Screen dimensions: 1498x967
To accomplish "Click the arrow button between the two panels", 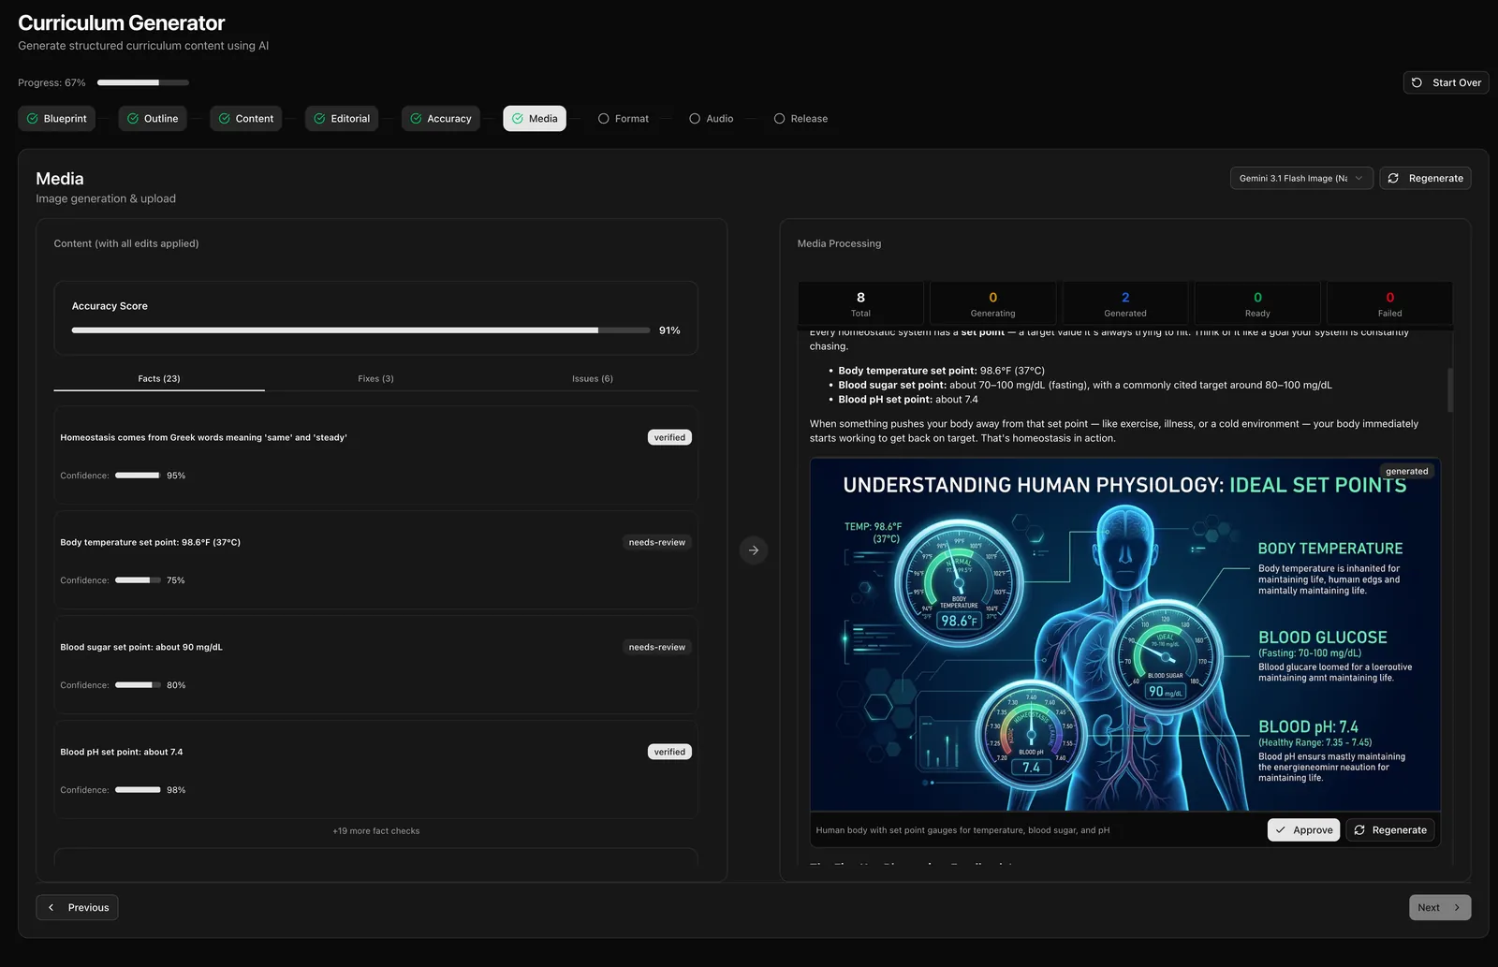I will [754, 550].
